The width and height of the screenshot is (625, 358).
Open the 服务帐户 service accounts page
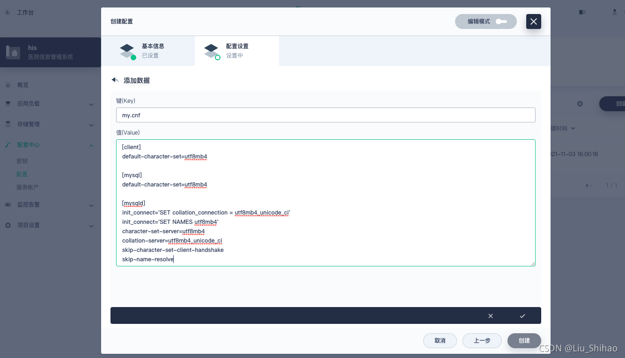pos(28,187)
